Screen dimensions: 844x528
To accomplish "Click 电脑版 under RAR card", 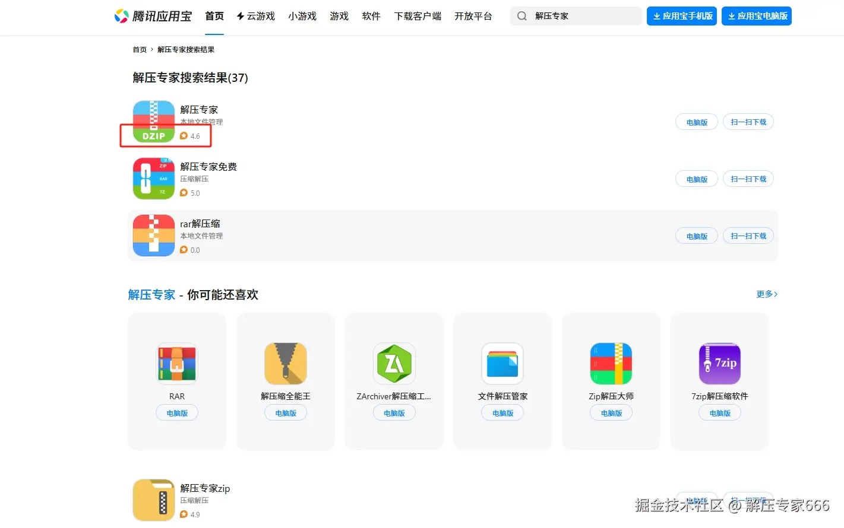I will (177, 413).
